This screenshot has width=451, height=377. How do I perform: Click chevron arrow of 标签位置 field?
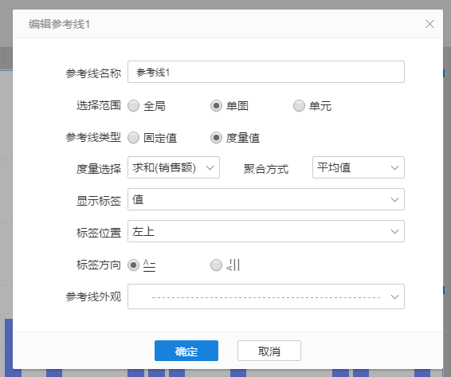pyautogui.click(x=394, y=231)
